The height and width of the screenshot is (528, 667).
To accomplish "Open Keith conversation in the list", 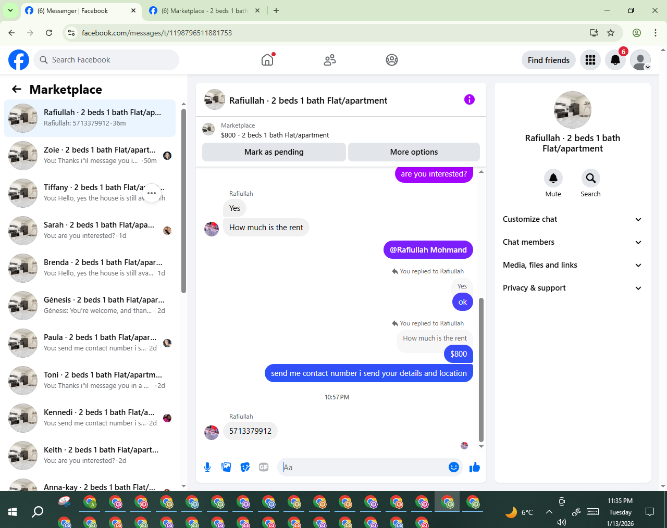I will point(90,456).
